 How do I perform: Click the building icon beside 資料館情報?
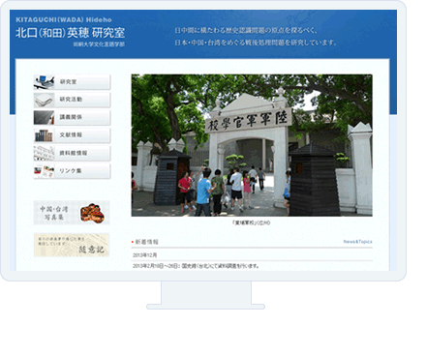click(x=45, y=154)
